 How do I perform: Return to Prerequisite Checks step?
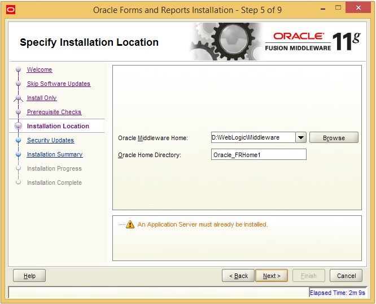54,112
